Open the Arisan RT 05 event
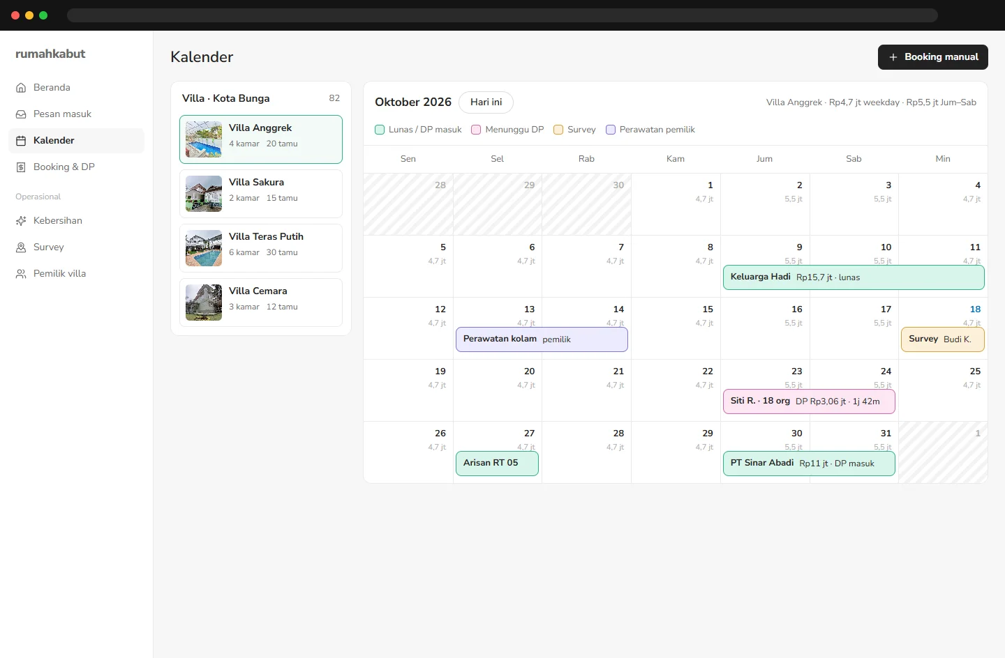This screenshot has height=658, width=1005. (497, 464)
